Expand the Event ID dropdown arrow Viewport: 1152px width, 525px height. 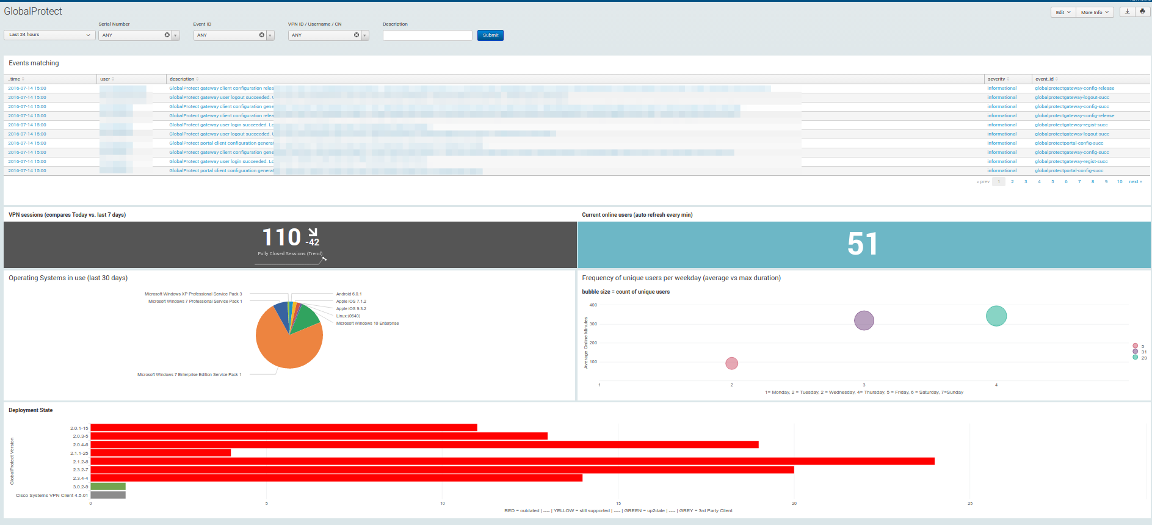tap(270, 35)
